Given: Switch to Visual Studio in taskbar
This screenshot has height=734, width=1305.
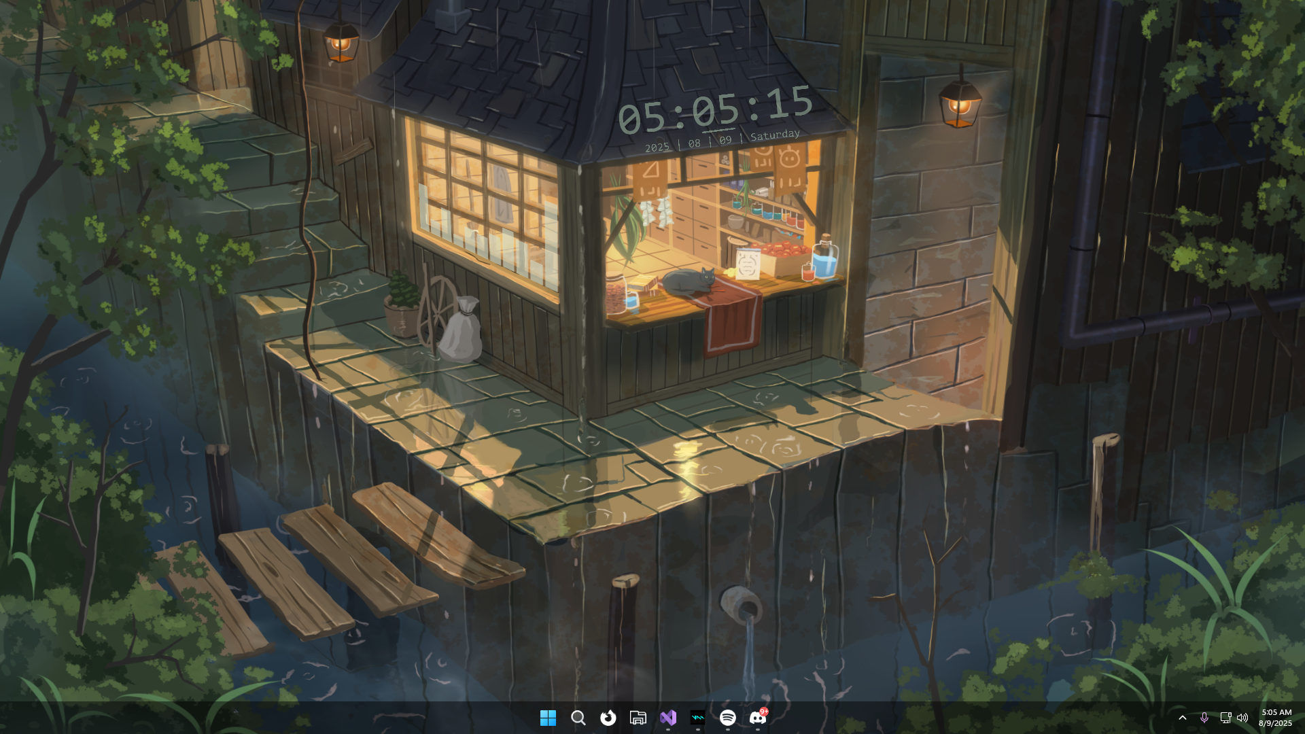Looking at the screenshot, I should click(668, 718).
